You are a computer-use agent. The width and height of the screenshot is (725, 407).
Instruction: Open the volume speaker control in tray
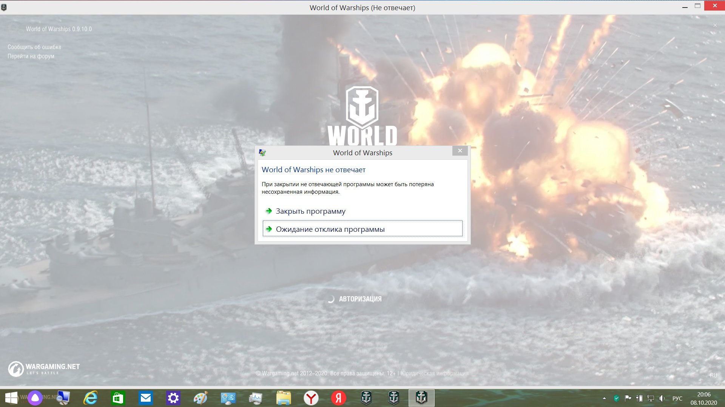[662, 398]
